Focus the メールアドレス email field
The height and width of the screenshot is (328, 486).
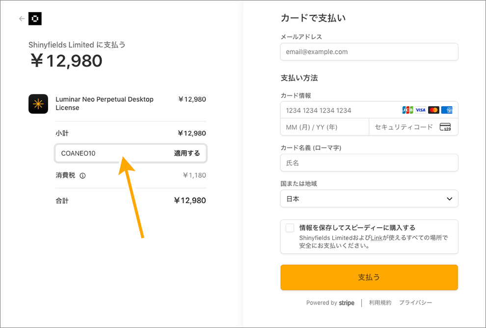369,52
